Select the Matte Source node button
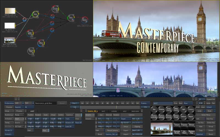Image resolution: width=220 pixels, height=137 pixels. click(x=176, y=109)
